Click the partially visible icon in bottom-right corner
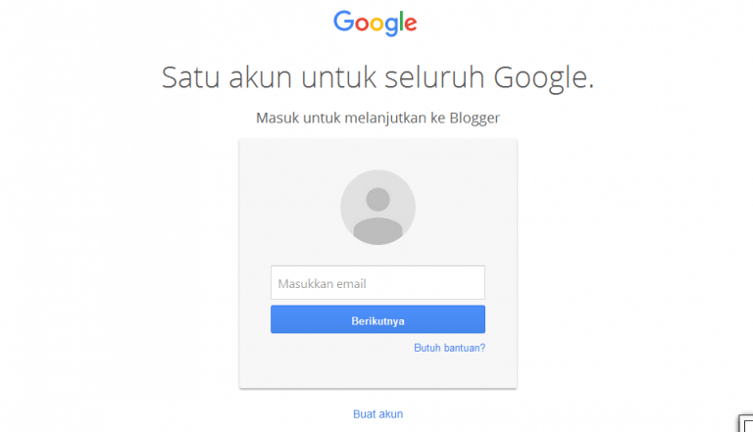The height and width of the screenshot is (432, 753). pyautogui.click(x=746, y=423)
